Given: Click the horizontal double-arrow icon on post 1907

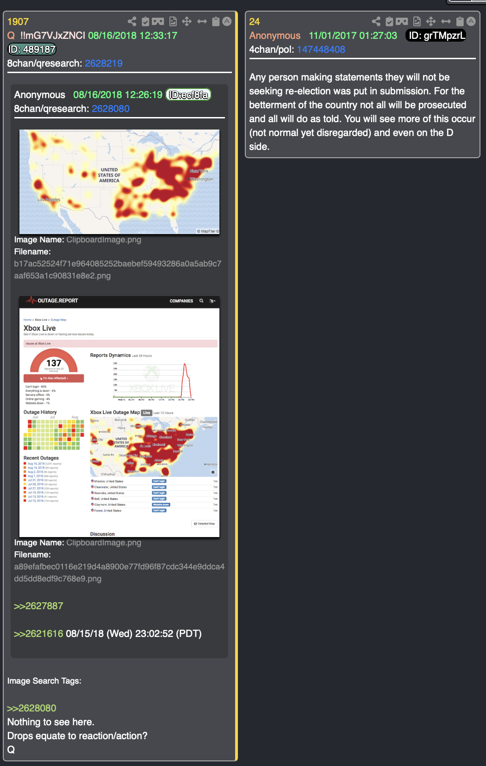Looking at the screenshot, I should pos(202,21).
